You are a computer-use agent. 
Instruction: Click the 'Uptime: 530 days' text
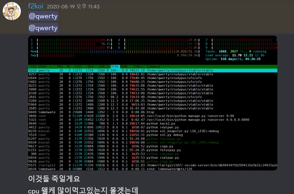[x=233, y=59]
